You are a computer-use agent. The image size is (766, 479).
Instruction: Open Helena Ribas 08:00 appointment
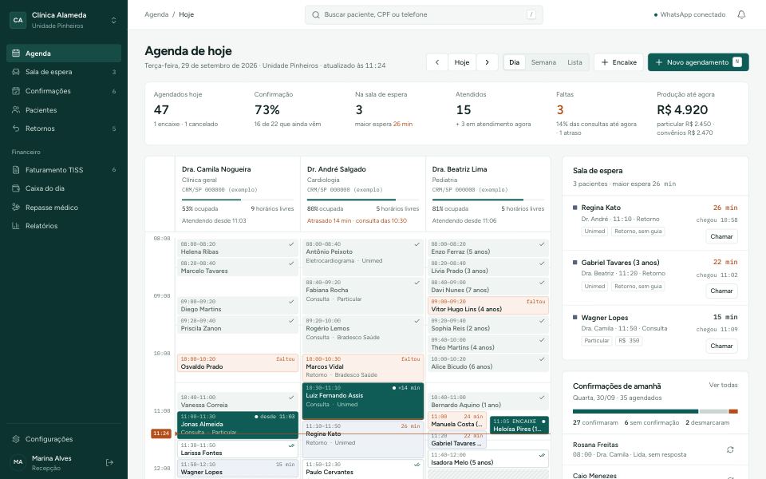pyautogui.click(x=238, y=247)
